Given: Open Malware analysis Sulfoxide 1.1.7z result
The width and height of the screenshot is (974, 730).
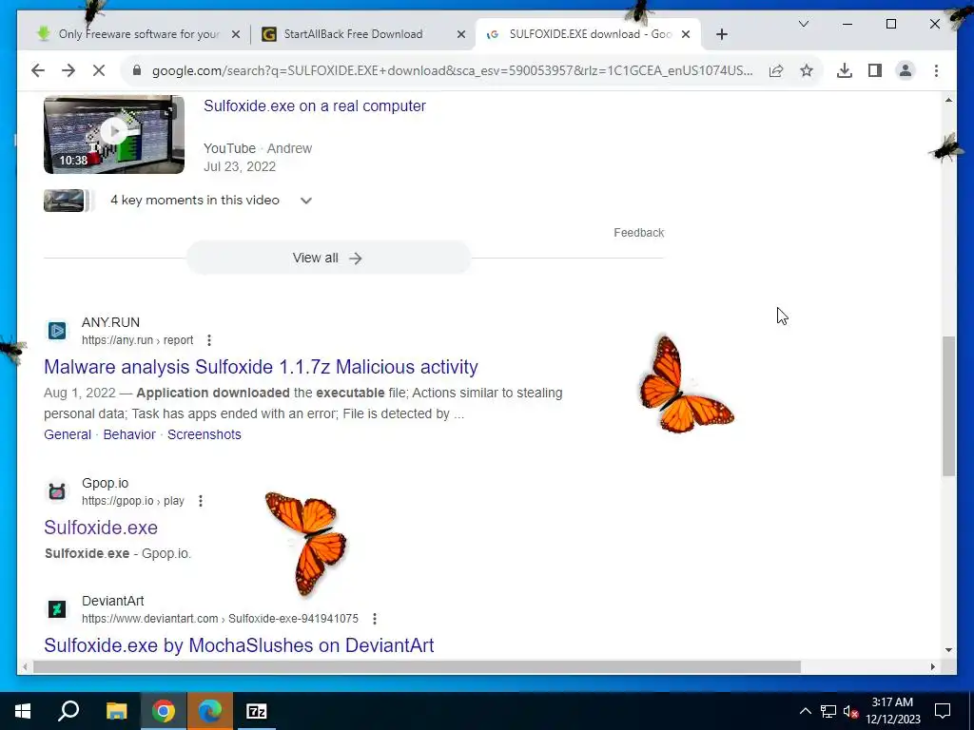Looking at the screenshot, I should pyautogui.click(x=261, y=367).
